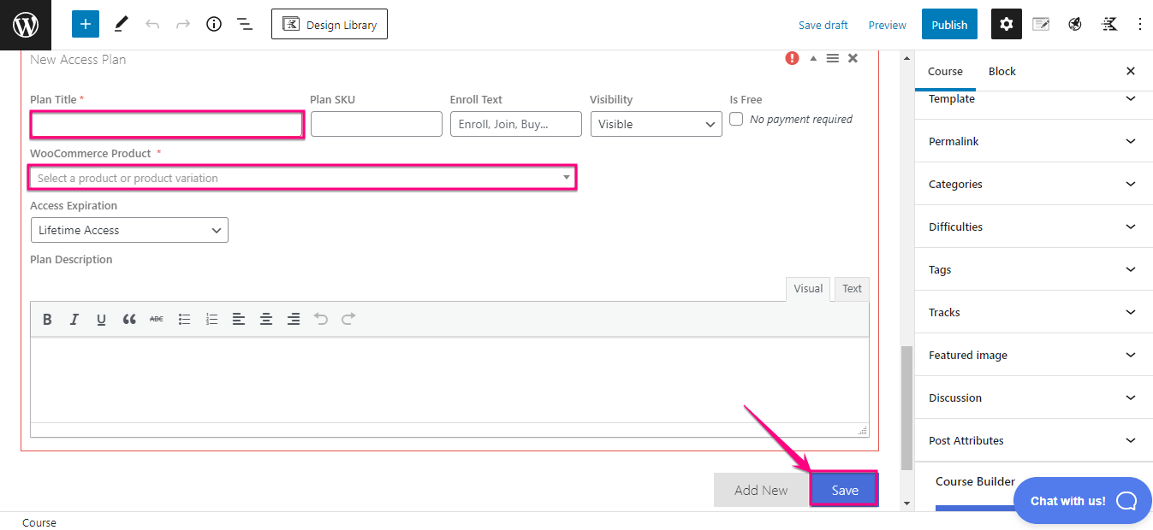Image resolution: width=1153 pixels, height=530 pixels.
Task: Toggle the toolbox ellipsis options menu
Action: click(x=1141, y=24)
